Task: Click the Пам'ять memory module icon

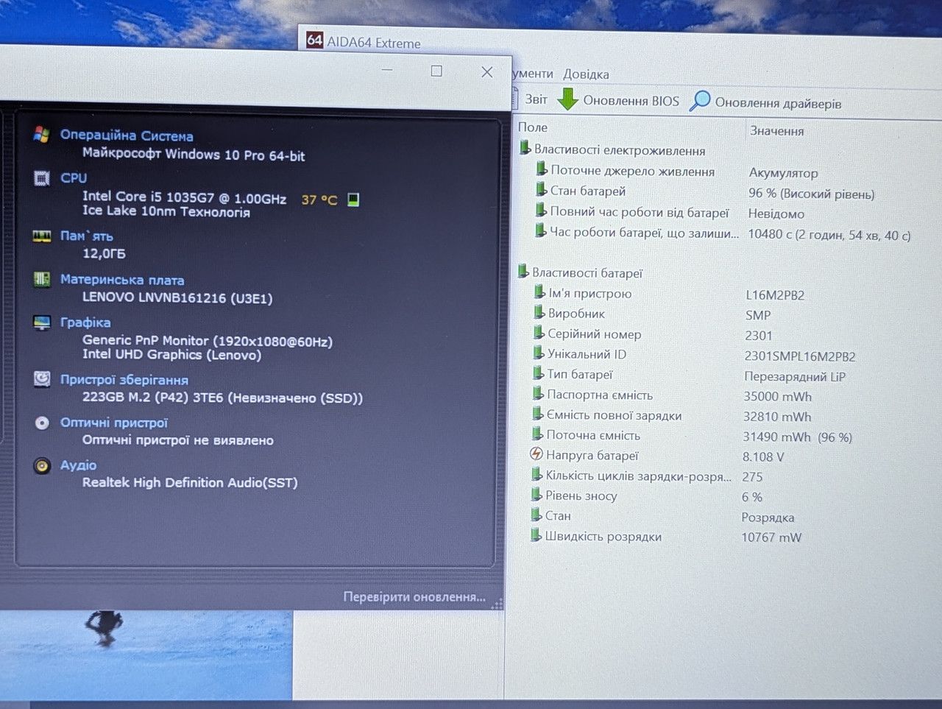Action: [x=42, y=236]
